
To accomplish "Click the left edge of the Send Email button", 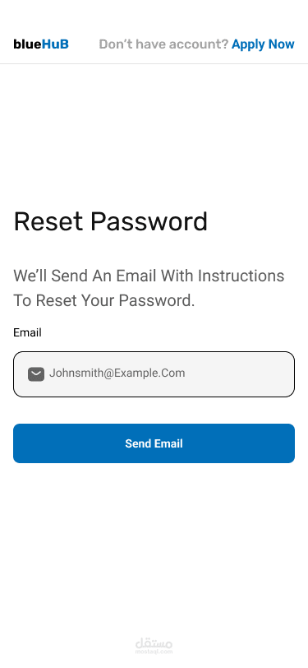I will click(x=21, y=443).
